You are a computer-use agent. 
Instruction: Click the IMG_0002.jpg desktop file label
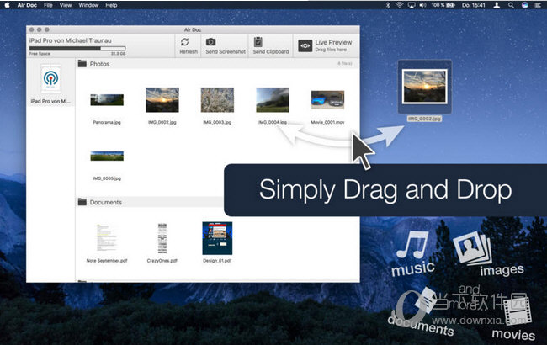coord(424,119)
